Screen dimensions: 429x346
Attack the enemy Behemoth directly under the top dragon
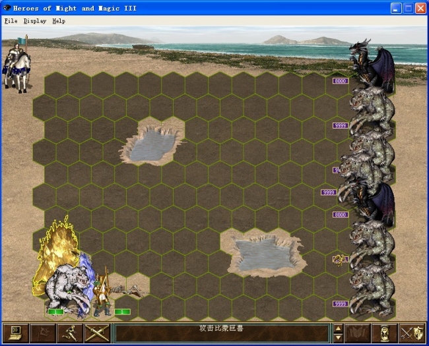[372, 111]
